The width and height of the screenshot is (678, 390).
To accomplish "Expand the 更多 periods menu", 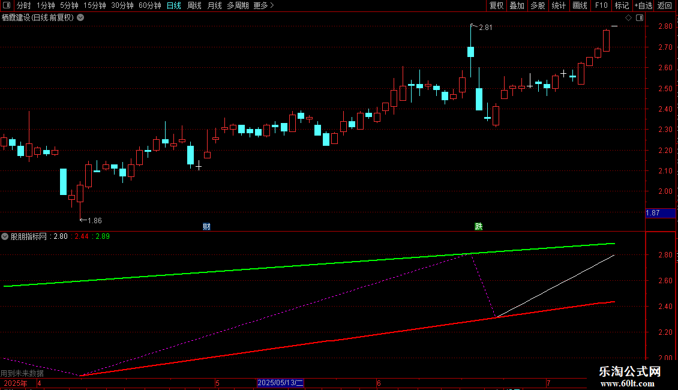I will pyautogui.click(x=264, y=5).
